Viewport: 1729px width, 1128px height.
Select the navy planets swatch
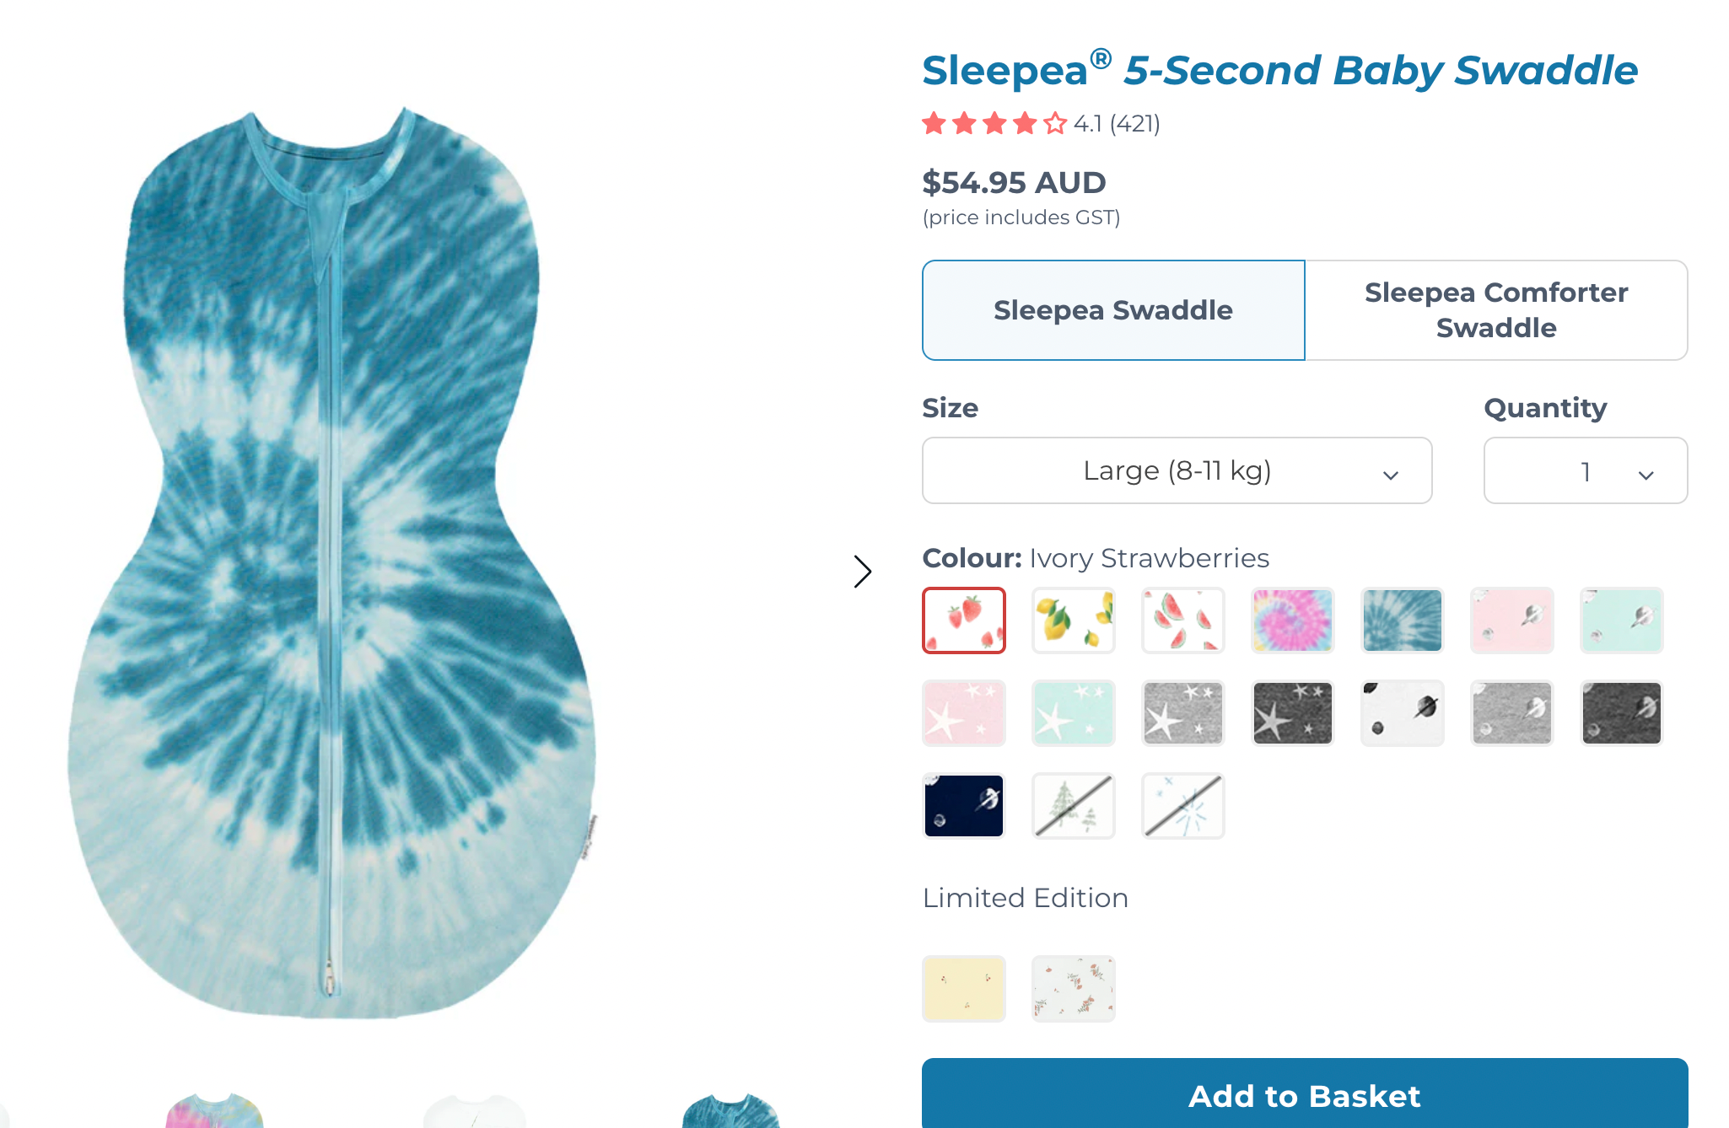coord(964,806)
